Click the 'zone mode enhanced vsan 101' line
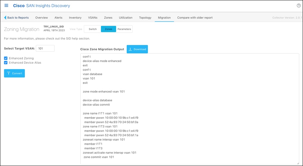Screen dimensions: 303x166 point(104,92)
